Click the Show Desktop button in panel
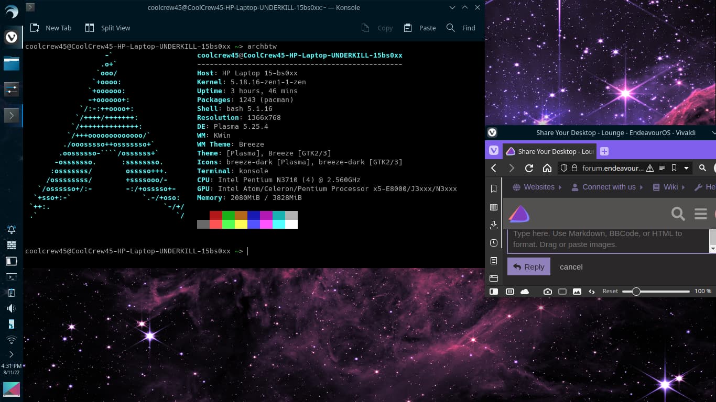This screenshot has height=402, width=716. (12, 389)
